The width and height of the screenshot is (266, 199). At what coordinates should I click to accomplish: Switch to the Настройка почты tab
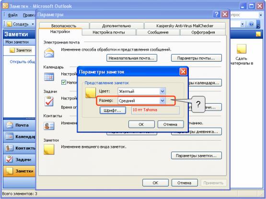[x=109, y=32]
